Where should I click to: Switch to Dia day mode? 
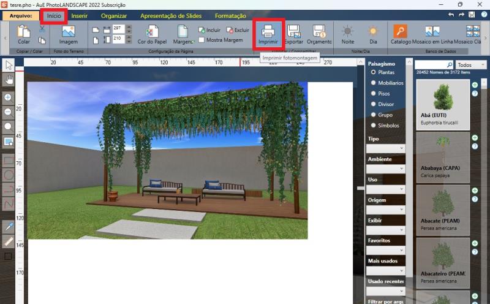373,34
